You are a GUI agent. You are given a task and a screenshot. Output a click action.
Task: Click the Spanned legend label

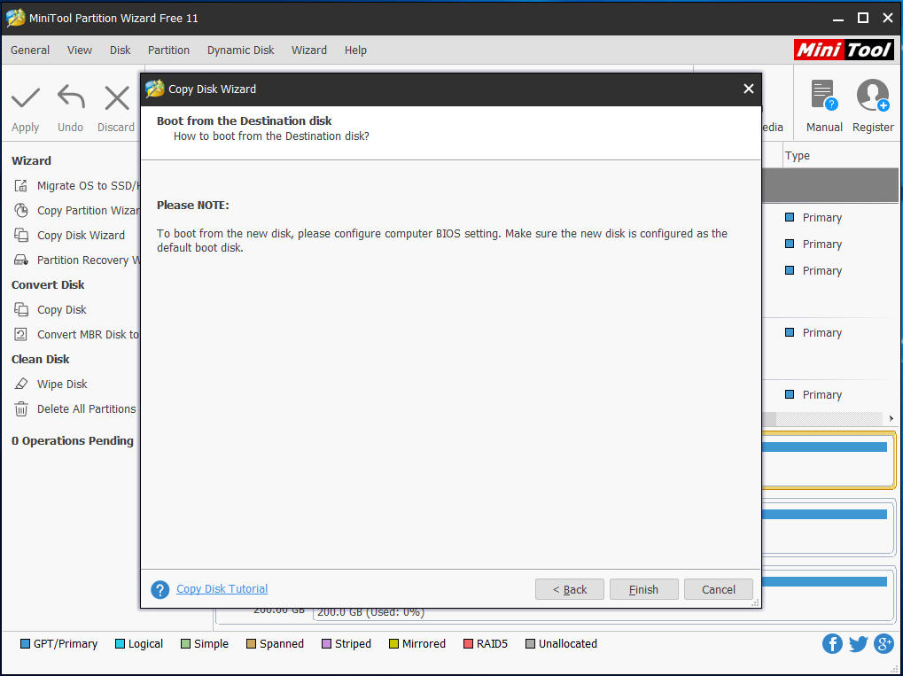(x=282, y=643)
